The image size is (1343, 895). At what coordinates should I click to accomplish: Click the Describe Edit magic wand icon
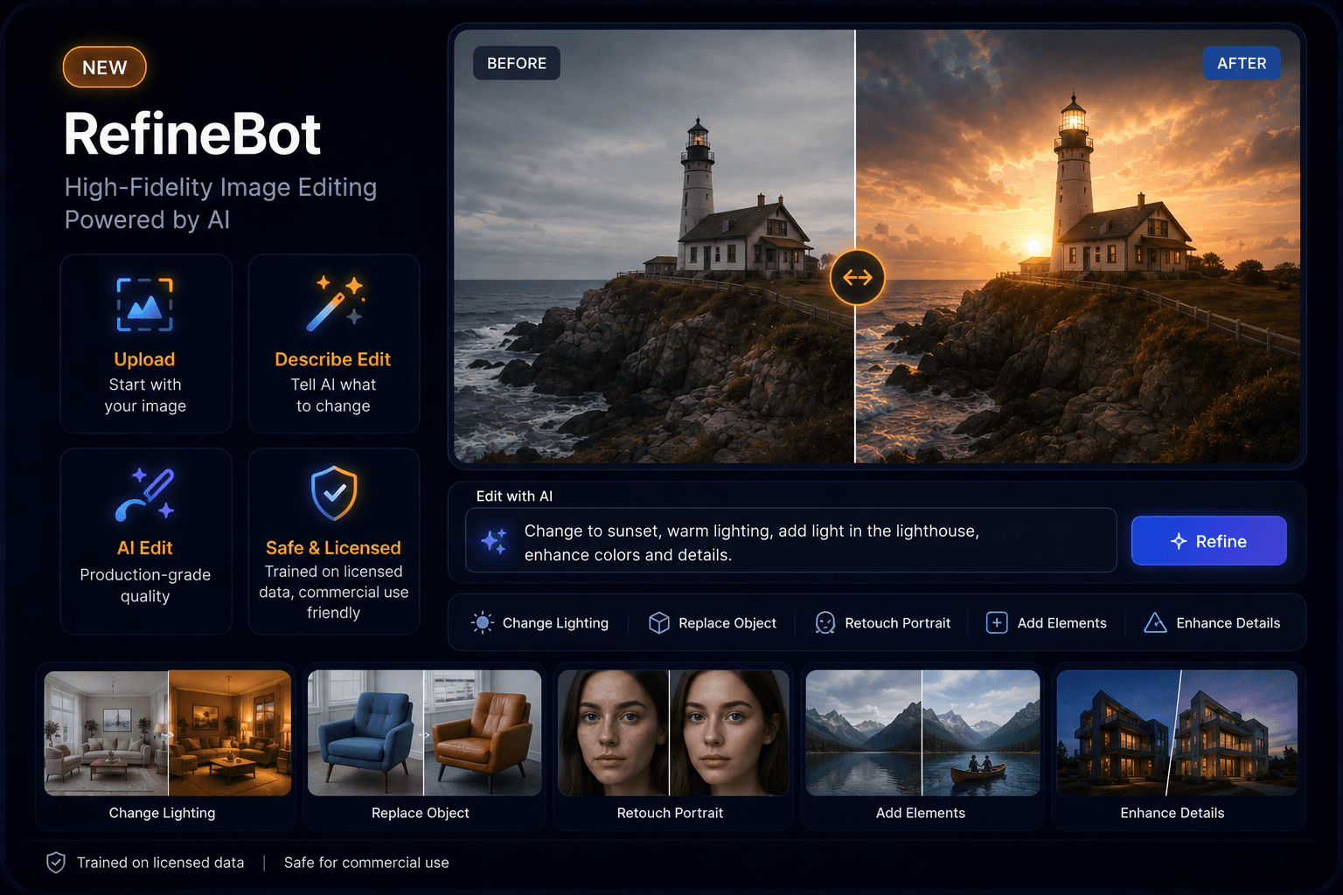coord(335,303)
